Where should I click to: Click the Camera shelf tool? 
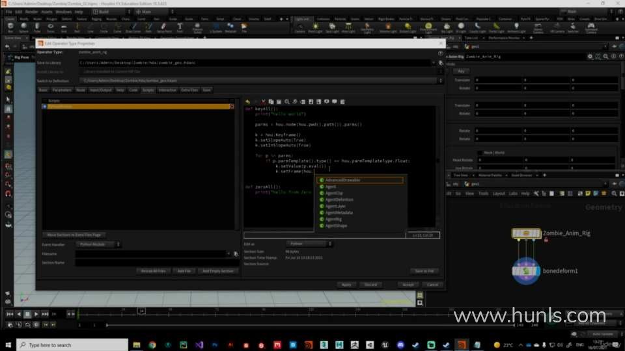pos(300,27)
